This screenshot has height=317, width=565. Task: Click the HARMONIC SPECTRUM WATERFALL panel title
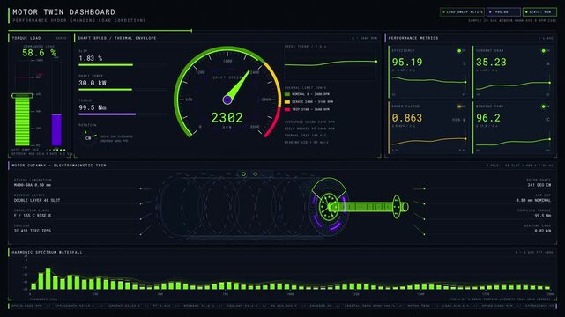point(48,252)
